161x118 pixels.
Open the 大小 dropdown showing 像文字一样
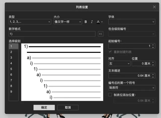click(x=68, y=22)
